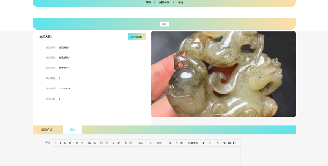Click the publish date 2024-03-13
Screen dimensions: 328x166
(x=64, y=88)
